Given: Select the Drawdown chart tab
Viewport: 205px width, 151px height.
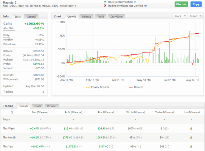Looking at the screenshot, I should tap(117, 17).
